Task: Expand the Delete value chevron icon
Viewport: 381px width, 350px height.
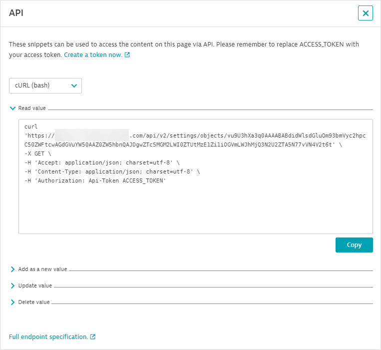Action: pos(12,302)
